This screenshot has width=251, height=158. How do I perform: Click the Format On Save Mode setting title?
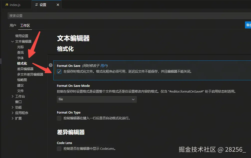73,86
